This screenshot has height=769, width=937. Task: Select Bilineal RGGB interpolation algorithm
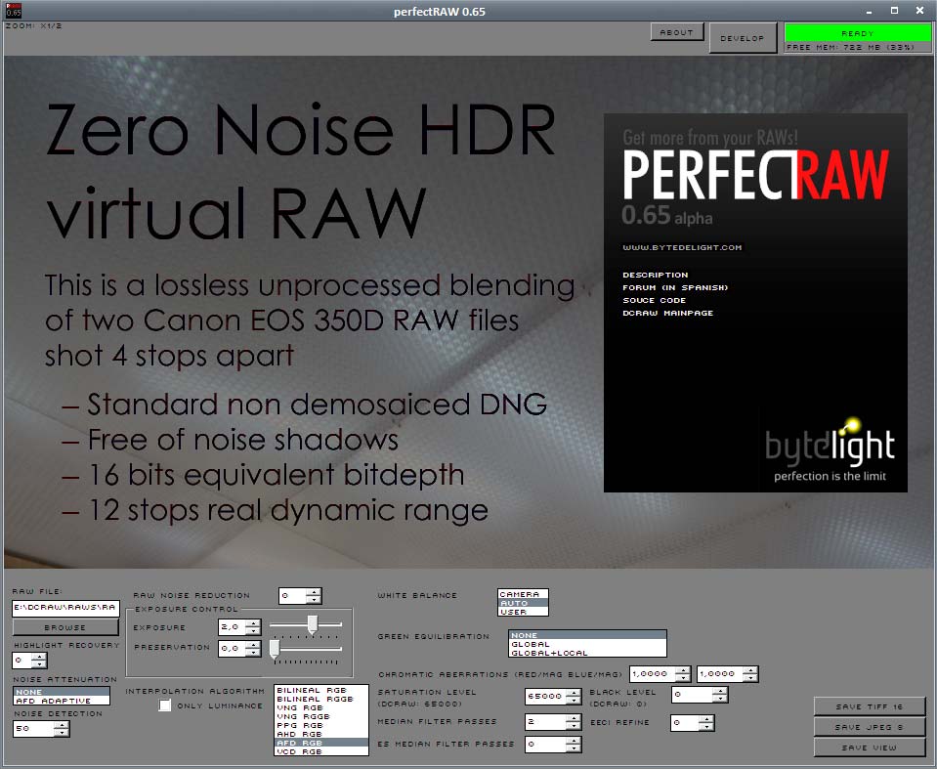[x=321, y=699]
